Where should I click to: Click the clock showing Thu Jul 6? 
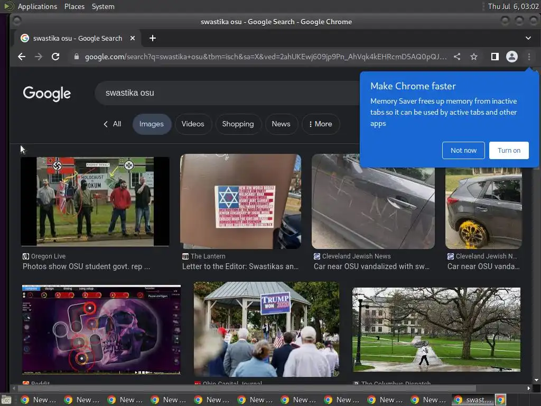pyautogui.click(x=513, y=6)
